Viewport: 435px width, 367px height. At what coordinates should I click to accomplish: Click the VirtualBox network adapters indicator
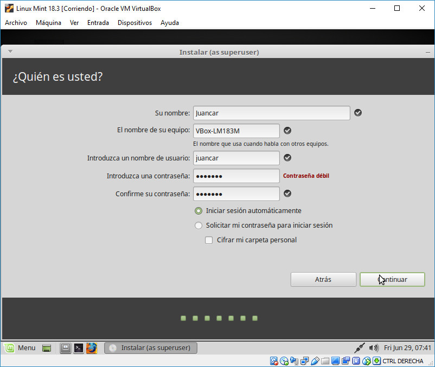tap(305, 361)
